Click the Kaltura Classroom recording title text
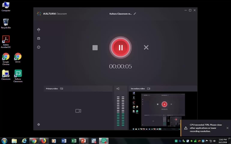 pyautogui.click(x=121, y=14)
